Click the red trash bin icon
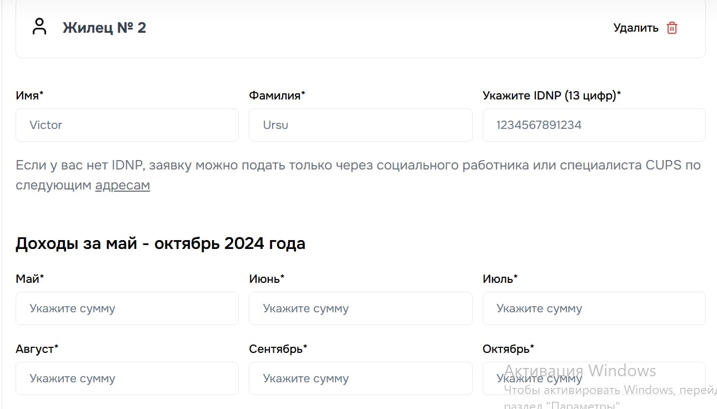The image size is (717, 409). [672, 28]
